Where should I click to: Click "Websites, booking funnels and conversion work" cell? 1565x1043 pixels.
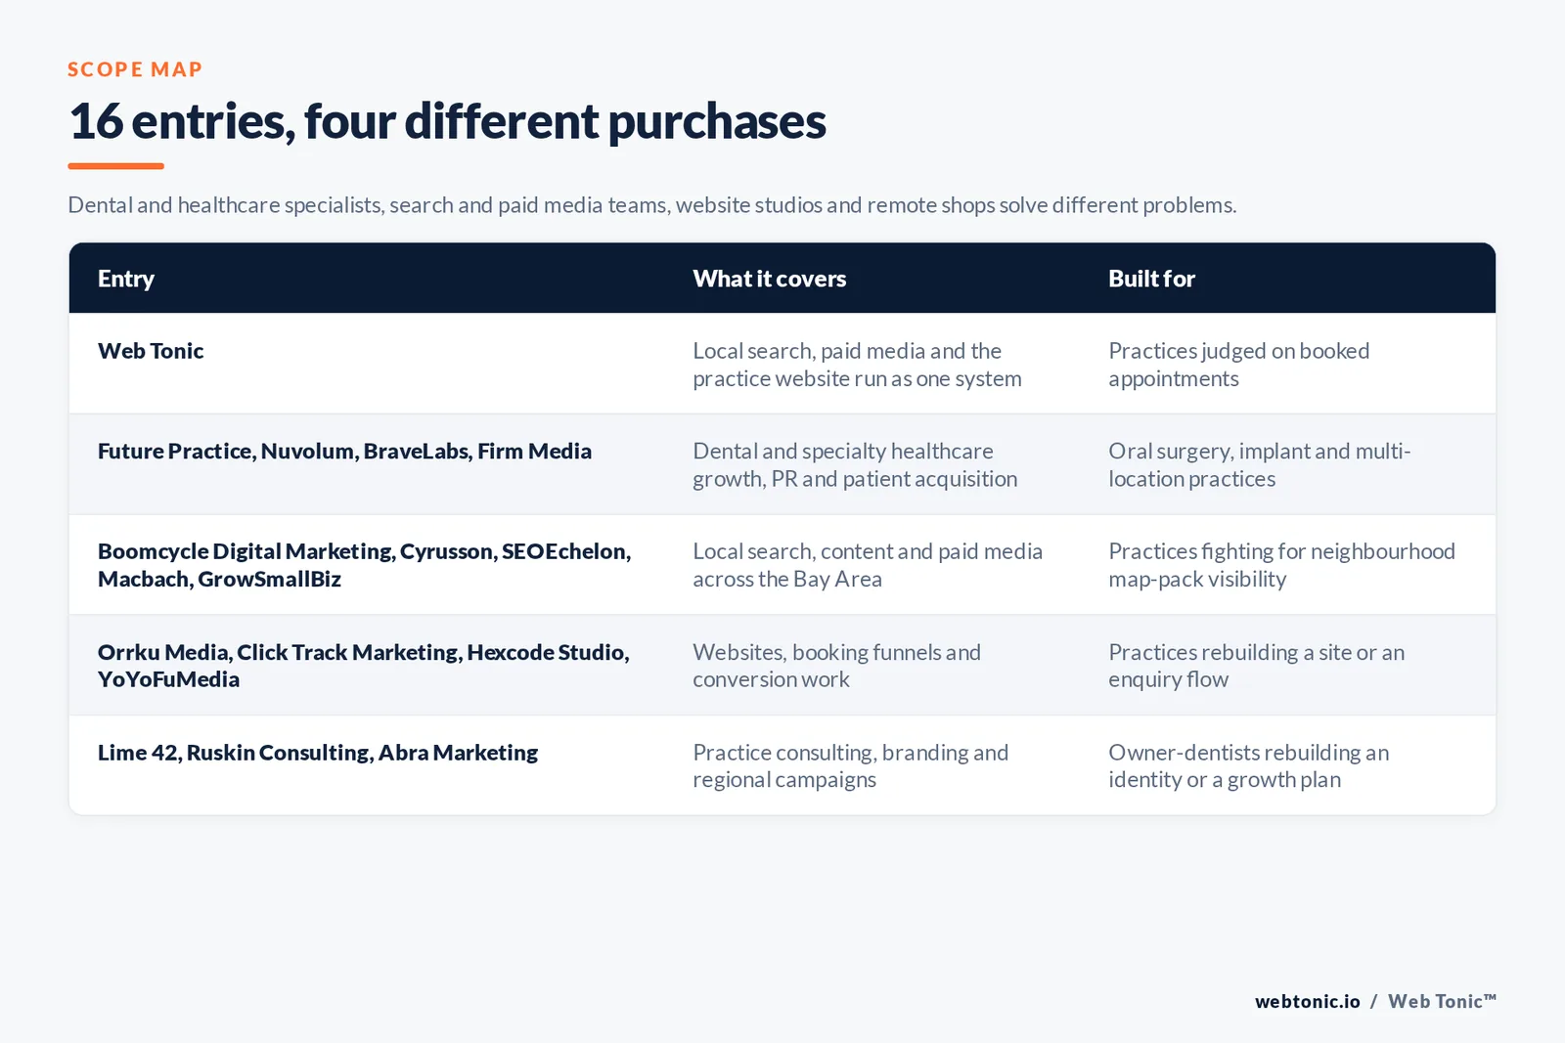[837, 666]
